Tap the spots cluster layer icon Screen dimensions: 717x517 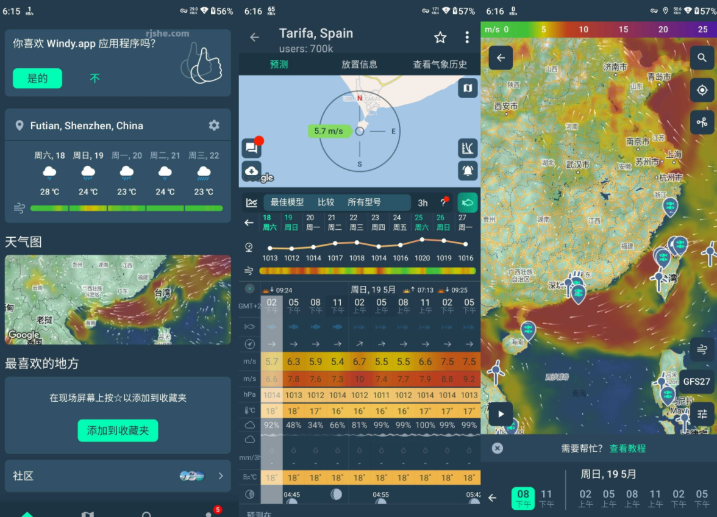point(702,122)
